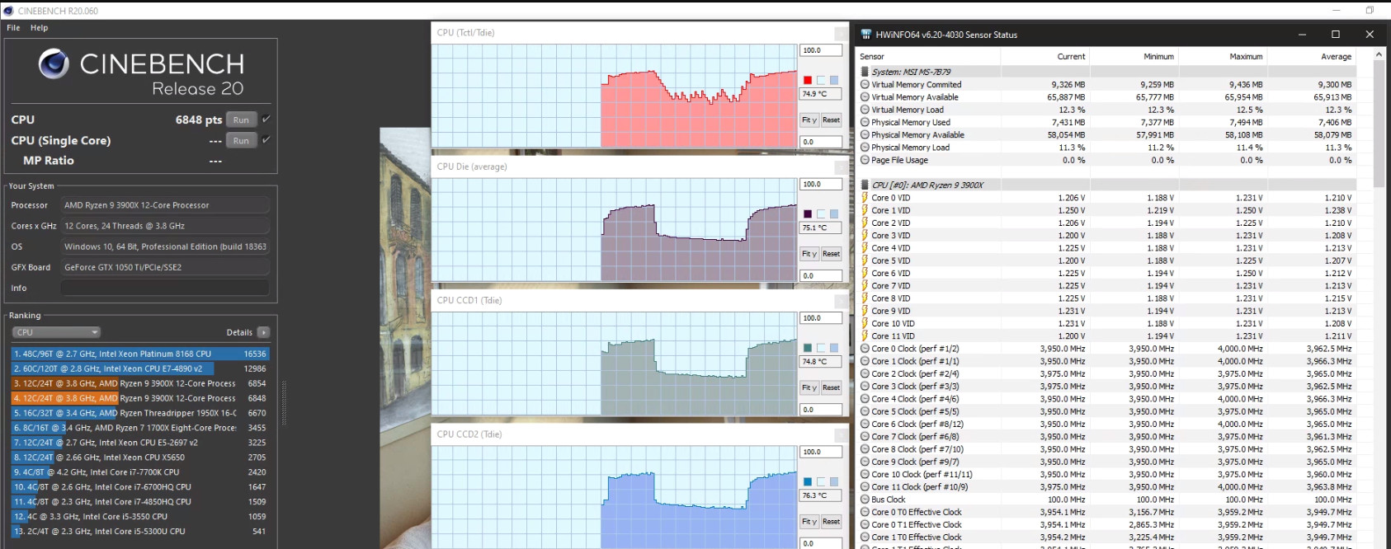Image resolution: width=1391 pixels, height=549 pixels.
Task: Click dark purple swatch on CPU Die graph
Action: click(808, 214)
